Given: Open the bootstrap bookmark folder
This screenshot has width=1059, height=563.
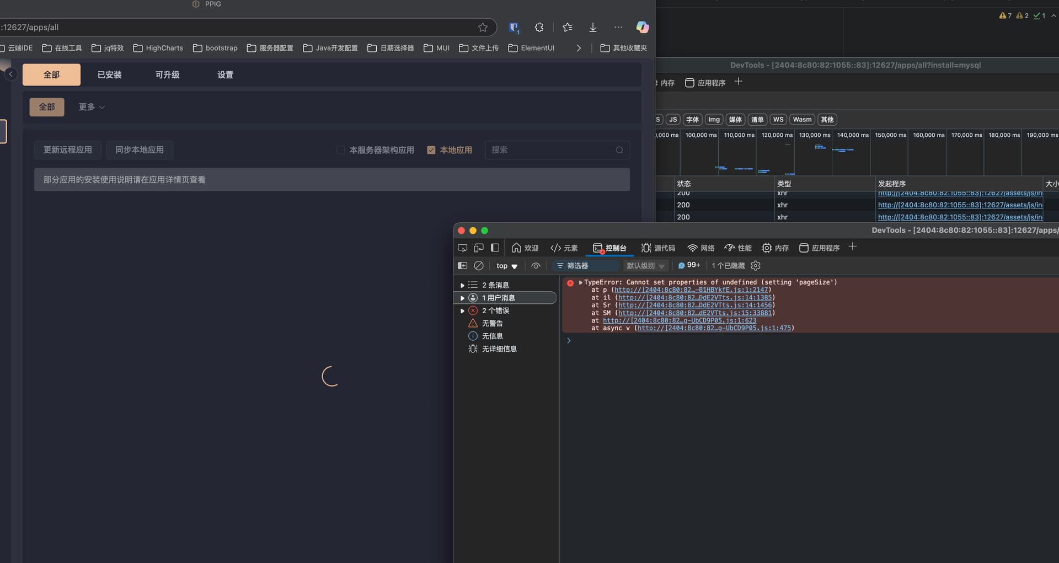Looking at the screenshot, I should tap(215, 48).
